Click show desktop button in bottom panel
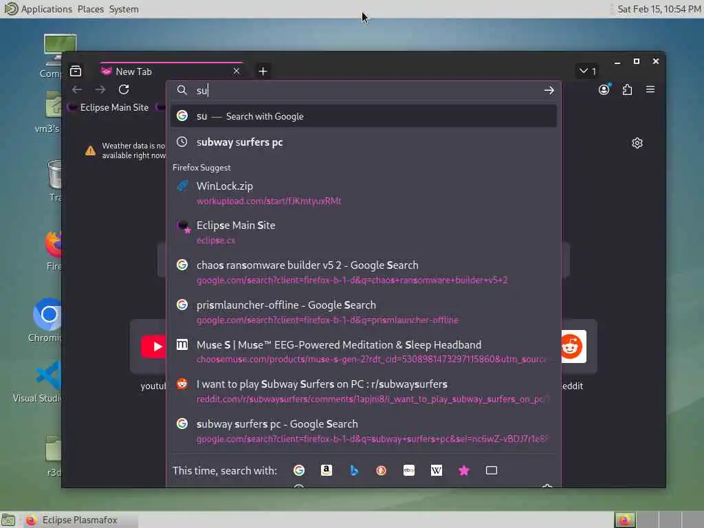This screenshot has width=704, height=528. [x=8, y=520]
